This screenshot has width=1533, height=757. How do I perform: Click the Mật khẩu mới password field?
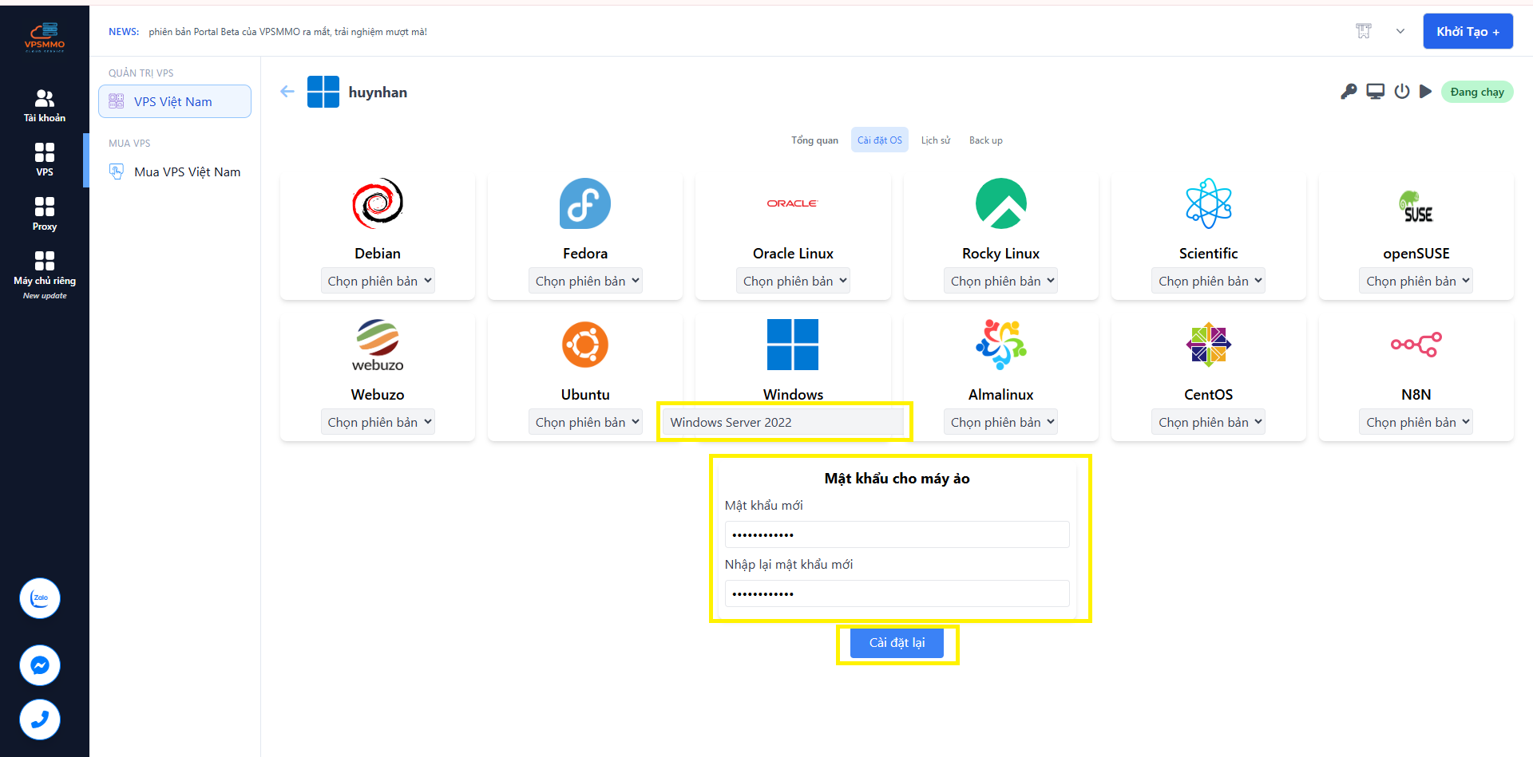(x=897, y=534)
